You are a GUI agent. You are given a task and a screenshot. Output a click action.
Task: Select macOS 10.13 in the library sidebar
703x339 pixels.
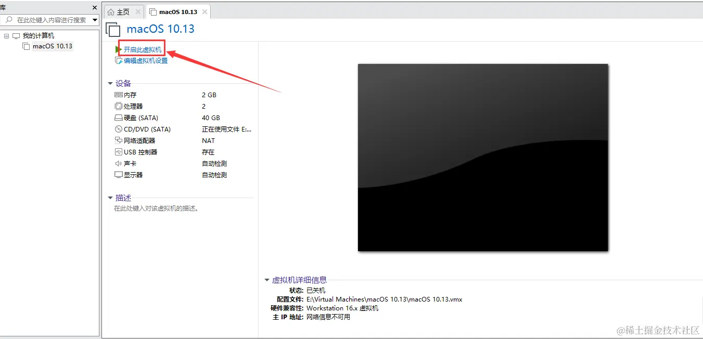53,46
